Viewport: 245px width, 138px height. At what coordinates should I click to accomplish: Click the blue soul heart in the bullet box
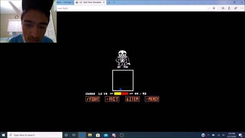point(121,89)
